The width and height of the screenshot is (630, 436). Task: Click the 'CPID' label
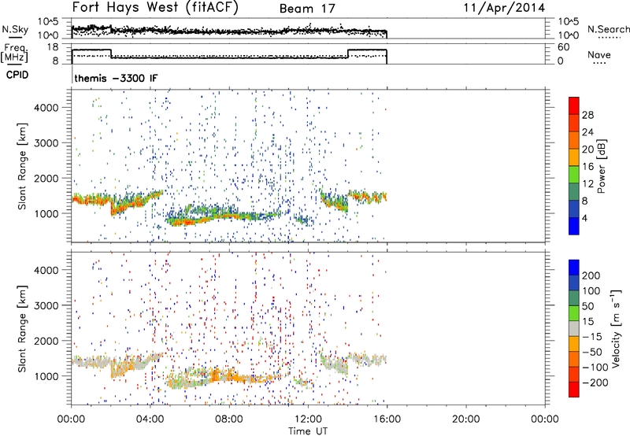coord(17,75)
